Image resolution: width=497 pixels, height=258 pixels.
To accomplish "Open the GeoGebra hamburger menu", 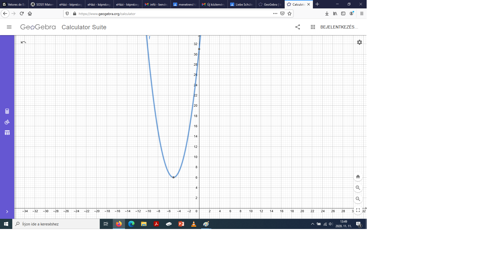I will click(x=9, y=27).
